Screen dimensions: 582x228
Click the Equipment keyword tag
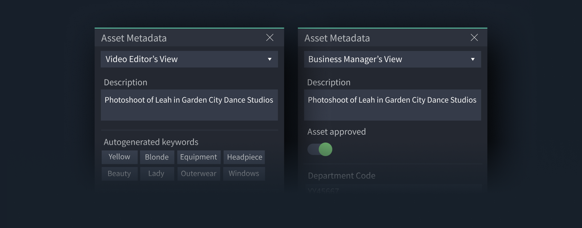(199, 157)
